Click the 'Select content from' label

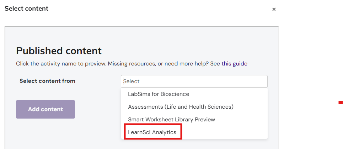coord(47,81)
